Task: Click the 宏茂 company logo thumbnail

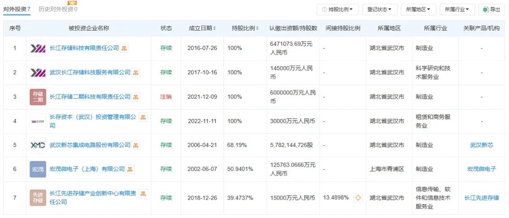Action: click(x=38, y=169)
